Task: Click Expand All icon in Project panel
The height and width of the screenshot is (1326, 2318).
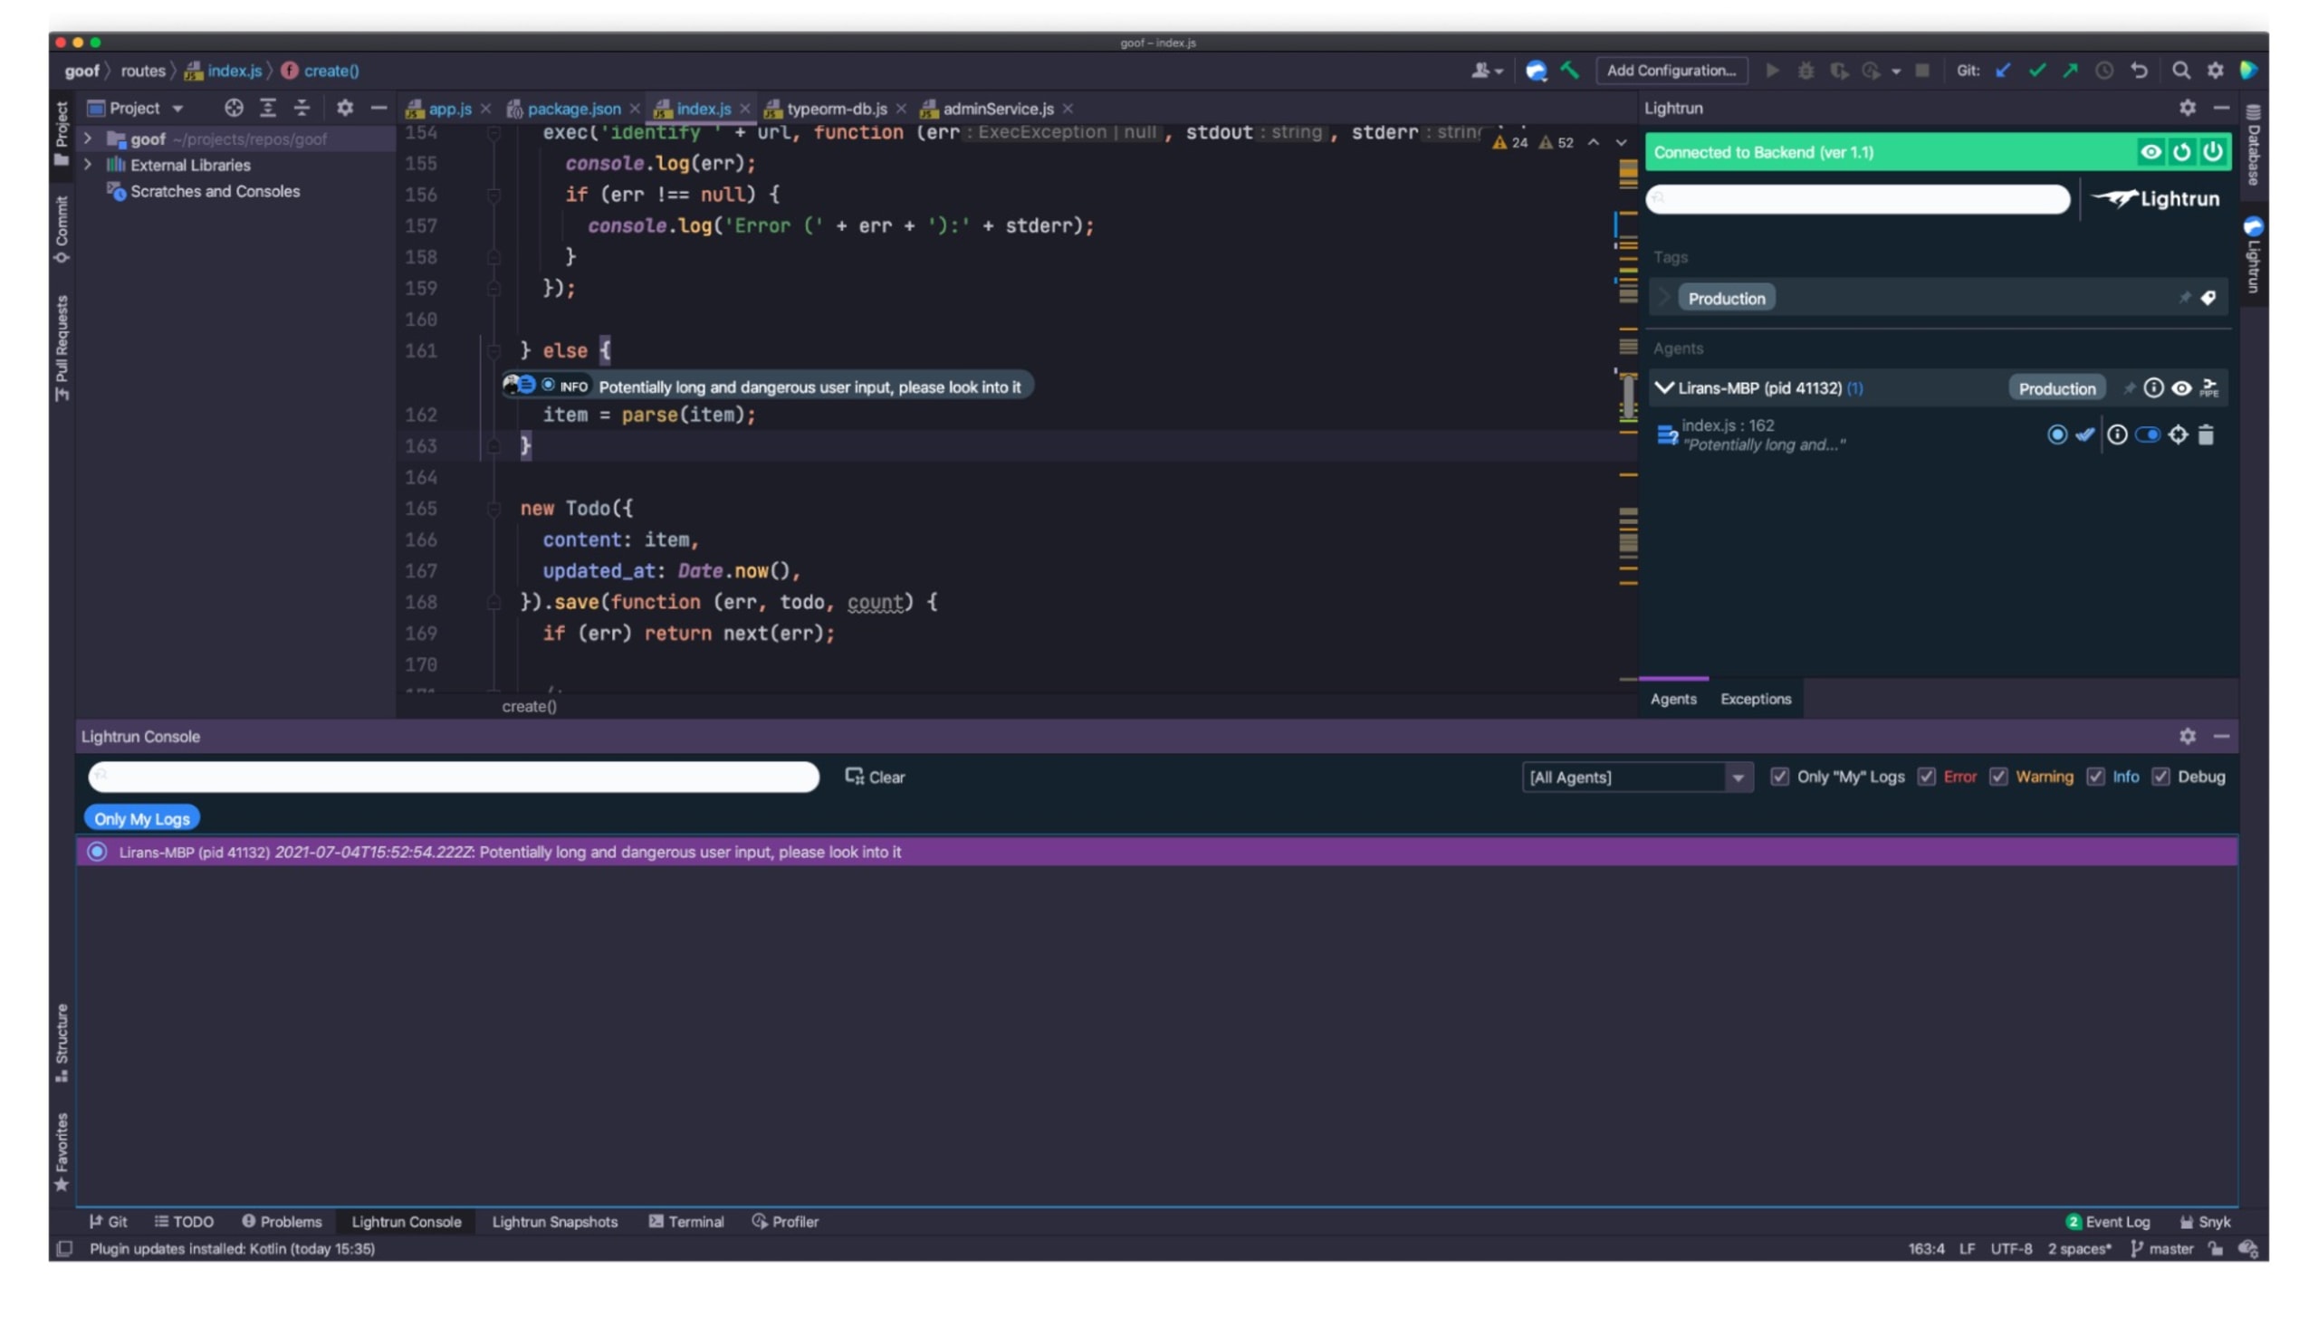Action: tap(268, 108)
